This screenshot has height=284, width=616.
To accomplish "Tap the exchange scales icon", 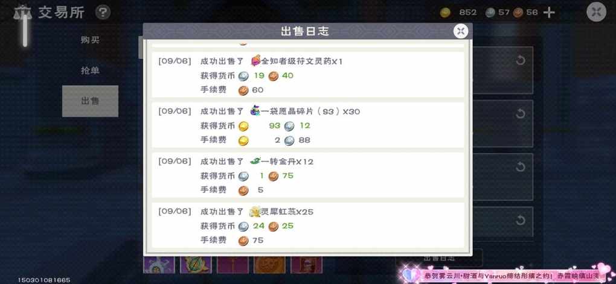I will pyautogui.click(x=23, y=13).
